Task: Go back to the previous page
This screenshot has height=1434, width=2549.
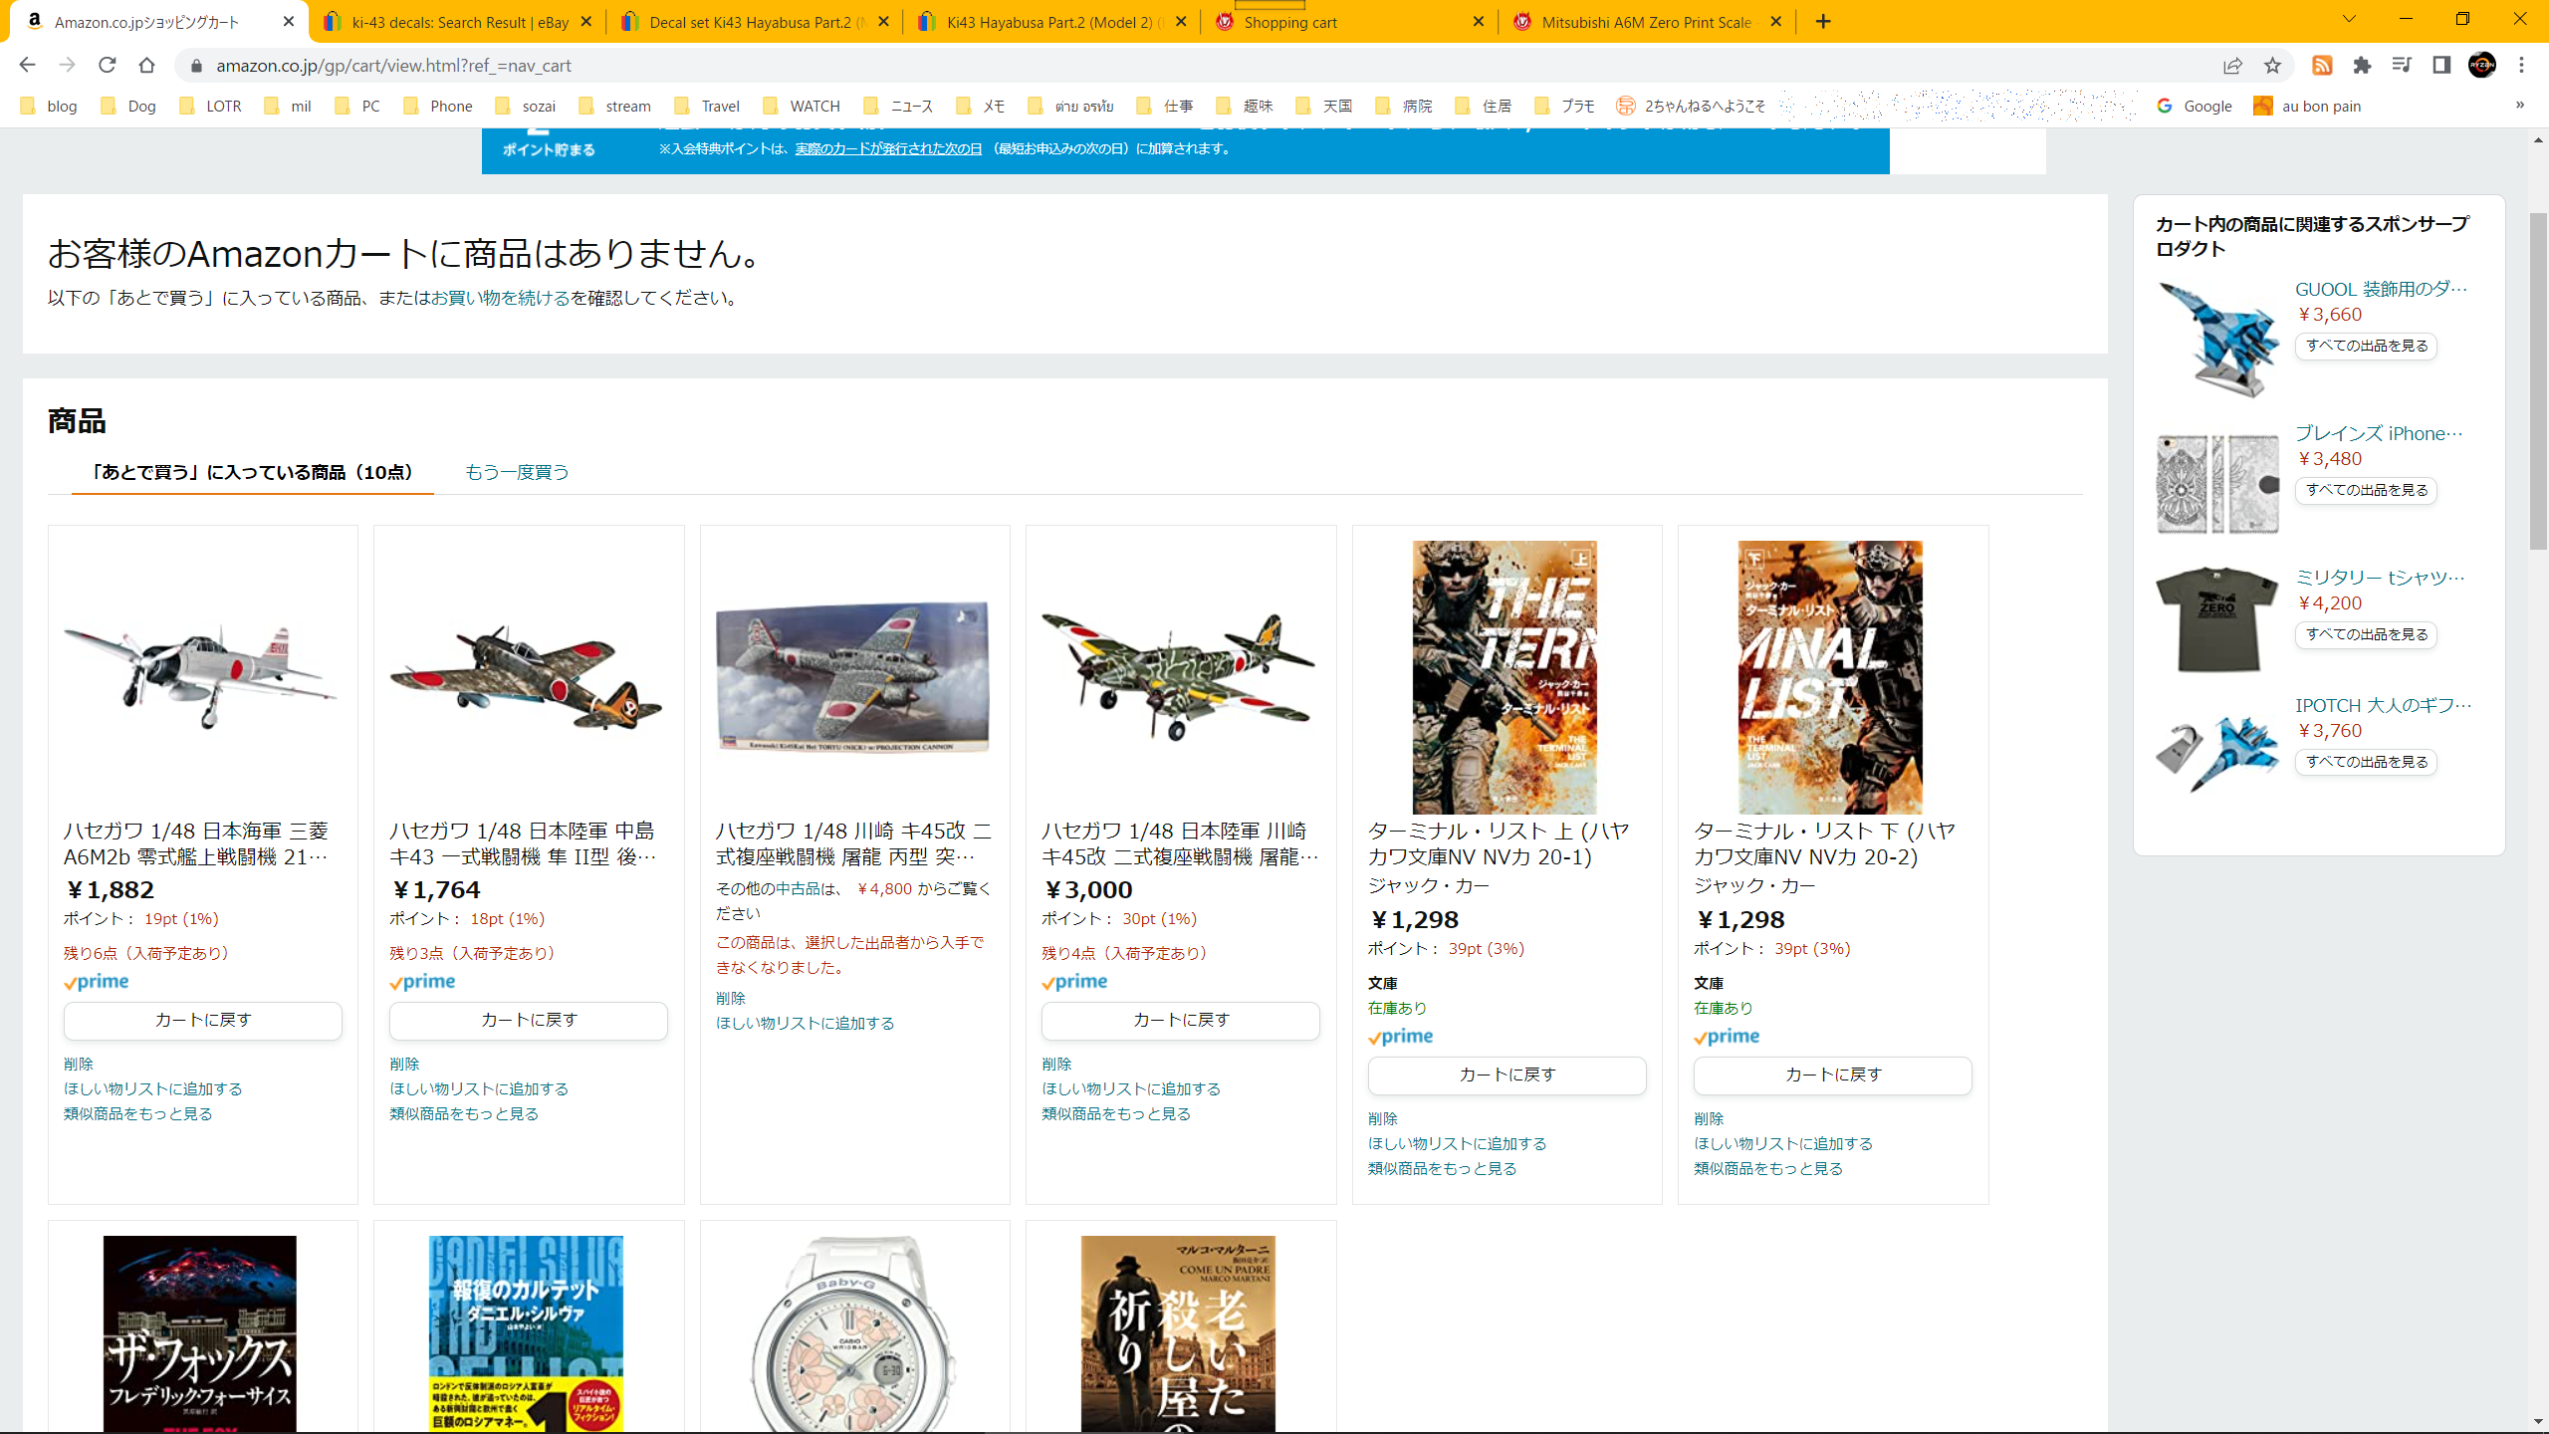Action: pyautogui.click(x=27, y=65)
